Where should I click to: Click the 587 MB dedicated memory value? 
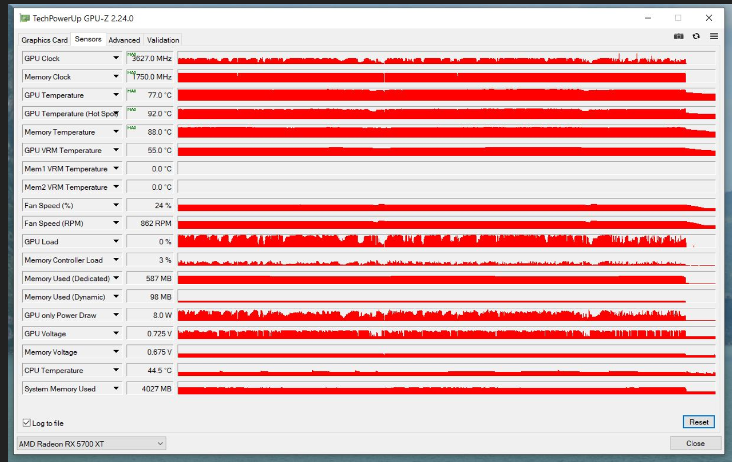pos(150,278)
